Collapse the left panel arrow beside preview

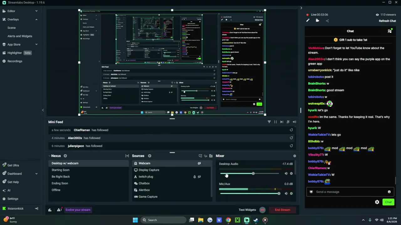click(43, 110)
